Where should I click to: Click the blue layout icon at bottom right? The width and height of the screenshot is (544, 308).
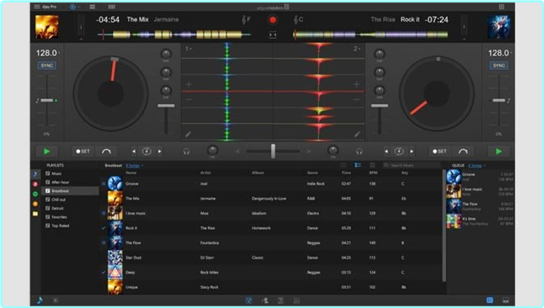click(489, 300)
